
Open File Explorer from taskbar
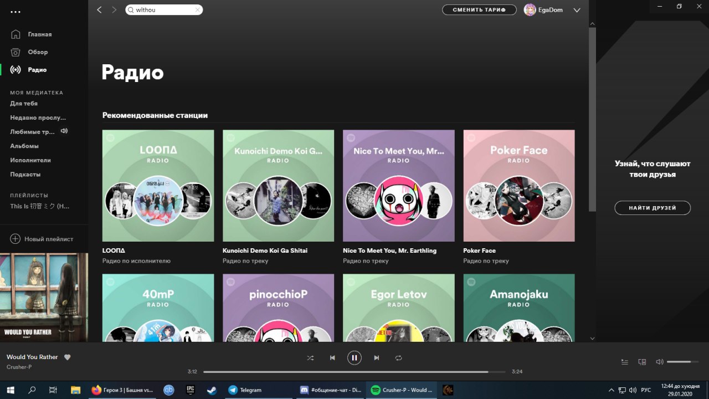tap(75, 390)
